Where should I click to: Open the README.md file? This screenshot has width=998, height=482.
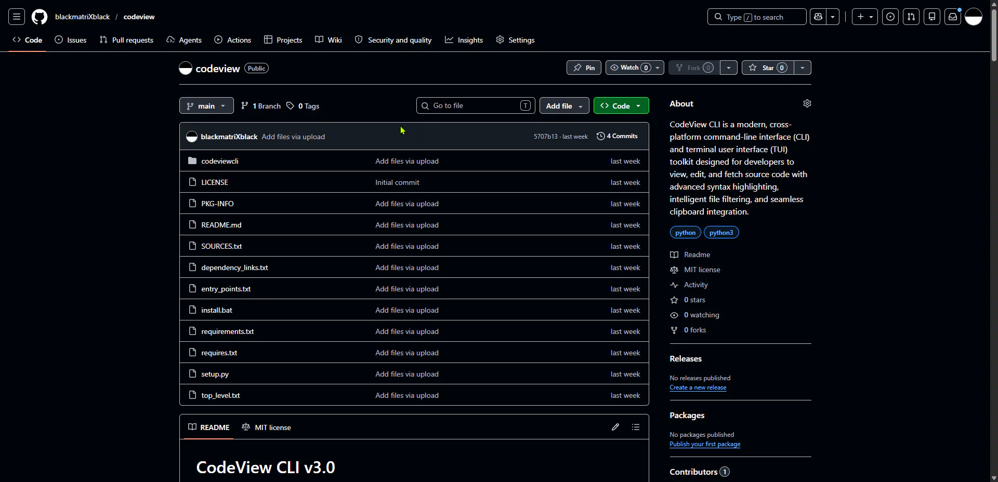coord(221,225)
